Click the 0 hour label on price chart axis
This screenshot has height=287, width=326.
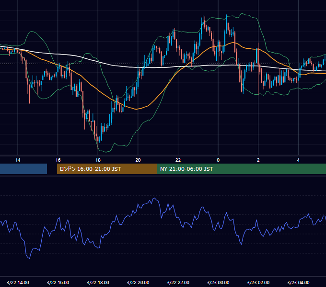point(218,160)
